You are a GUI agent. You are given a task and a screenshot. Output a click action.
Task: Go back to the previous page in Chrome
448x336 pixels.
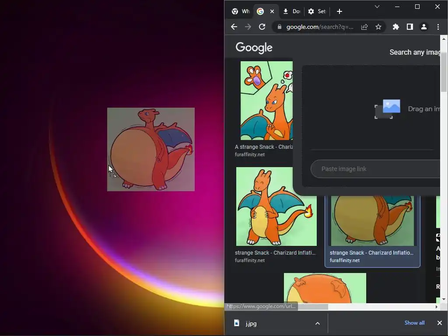[234, 27]
